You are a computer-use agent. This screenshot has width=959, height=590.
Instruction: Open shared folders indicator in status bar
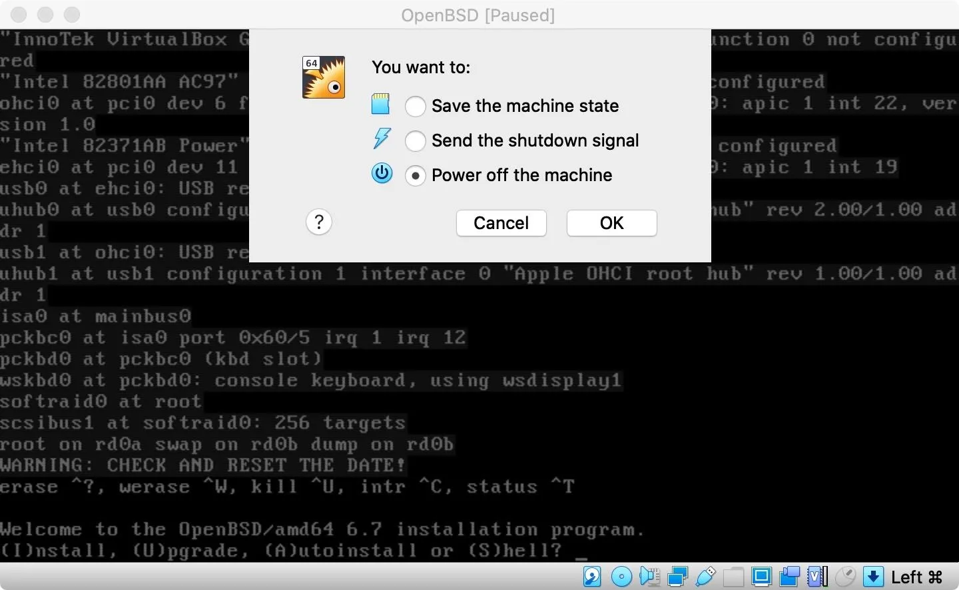pos(733,577)
